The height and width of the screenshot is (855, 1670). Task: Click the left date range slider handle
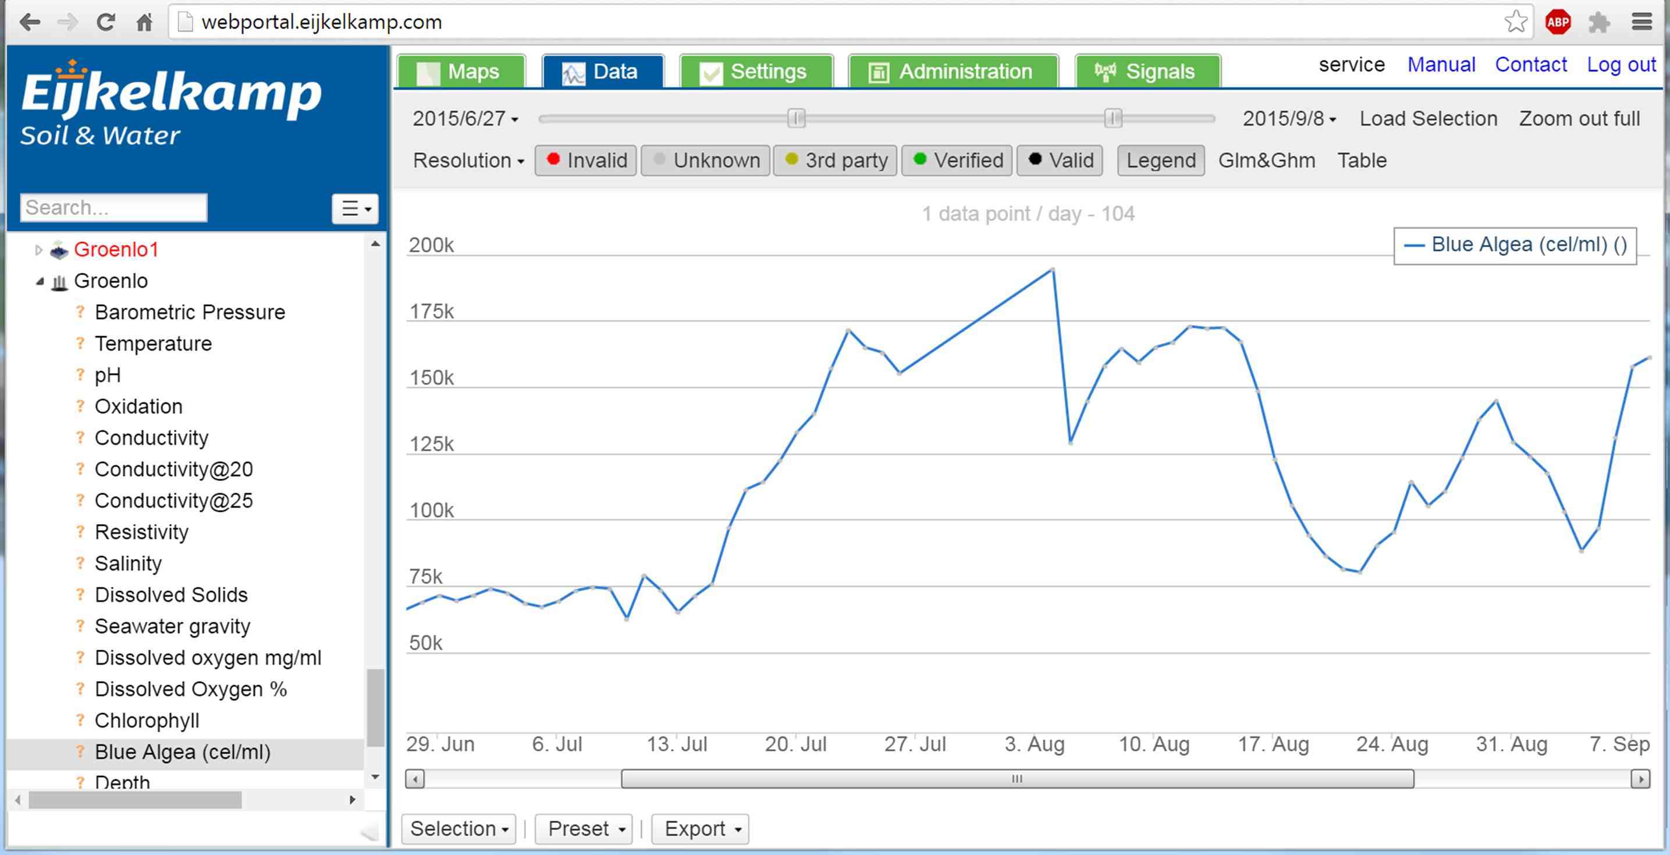click(x=796, y=119)
